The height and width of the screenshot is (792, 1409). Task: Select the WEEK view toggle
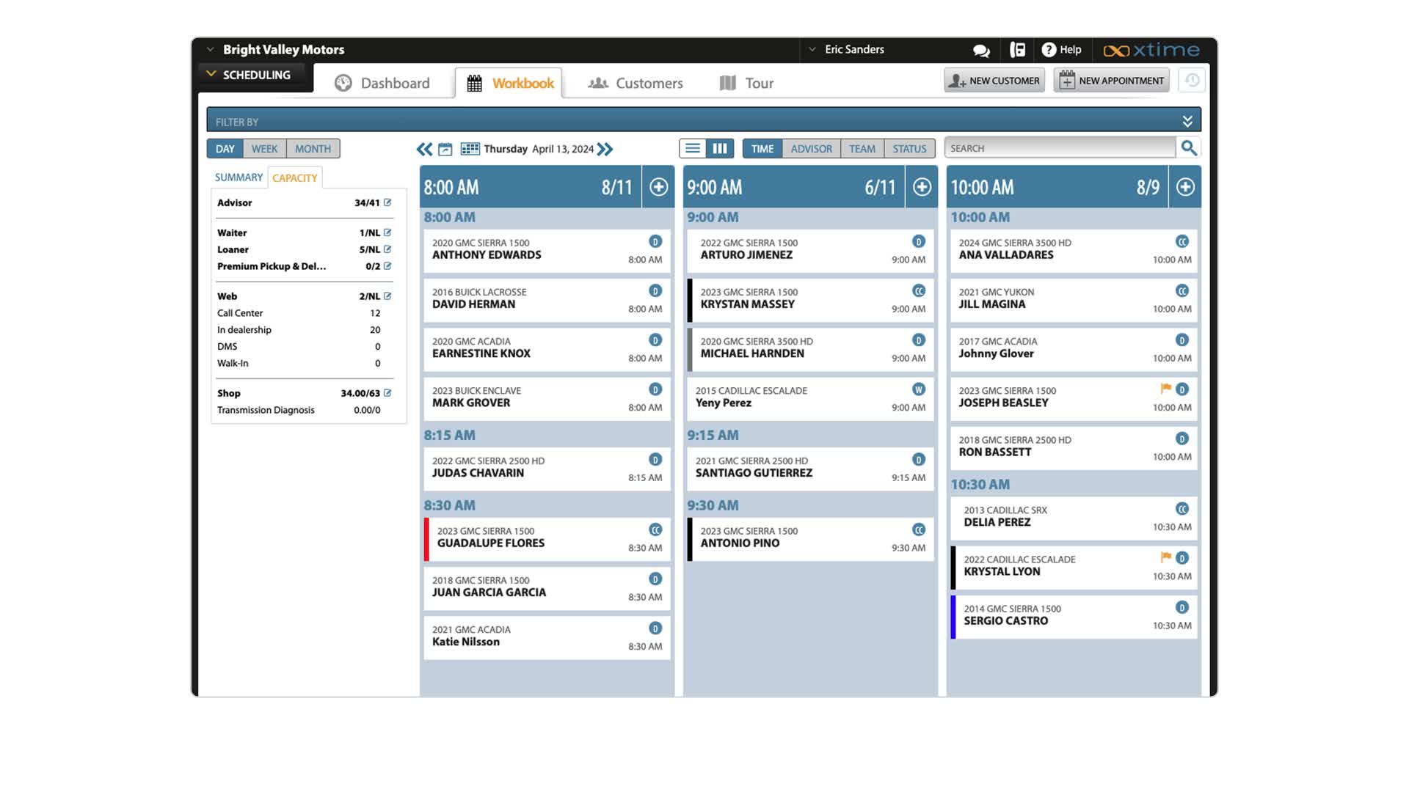pyautogui.click(x=264, y=148)
